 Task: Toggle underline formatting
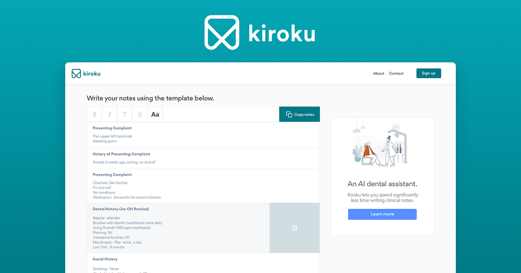pos(139,114)
